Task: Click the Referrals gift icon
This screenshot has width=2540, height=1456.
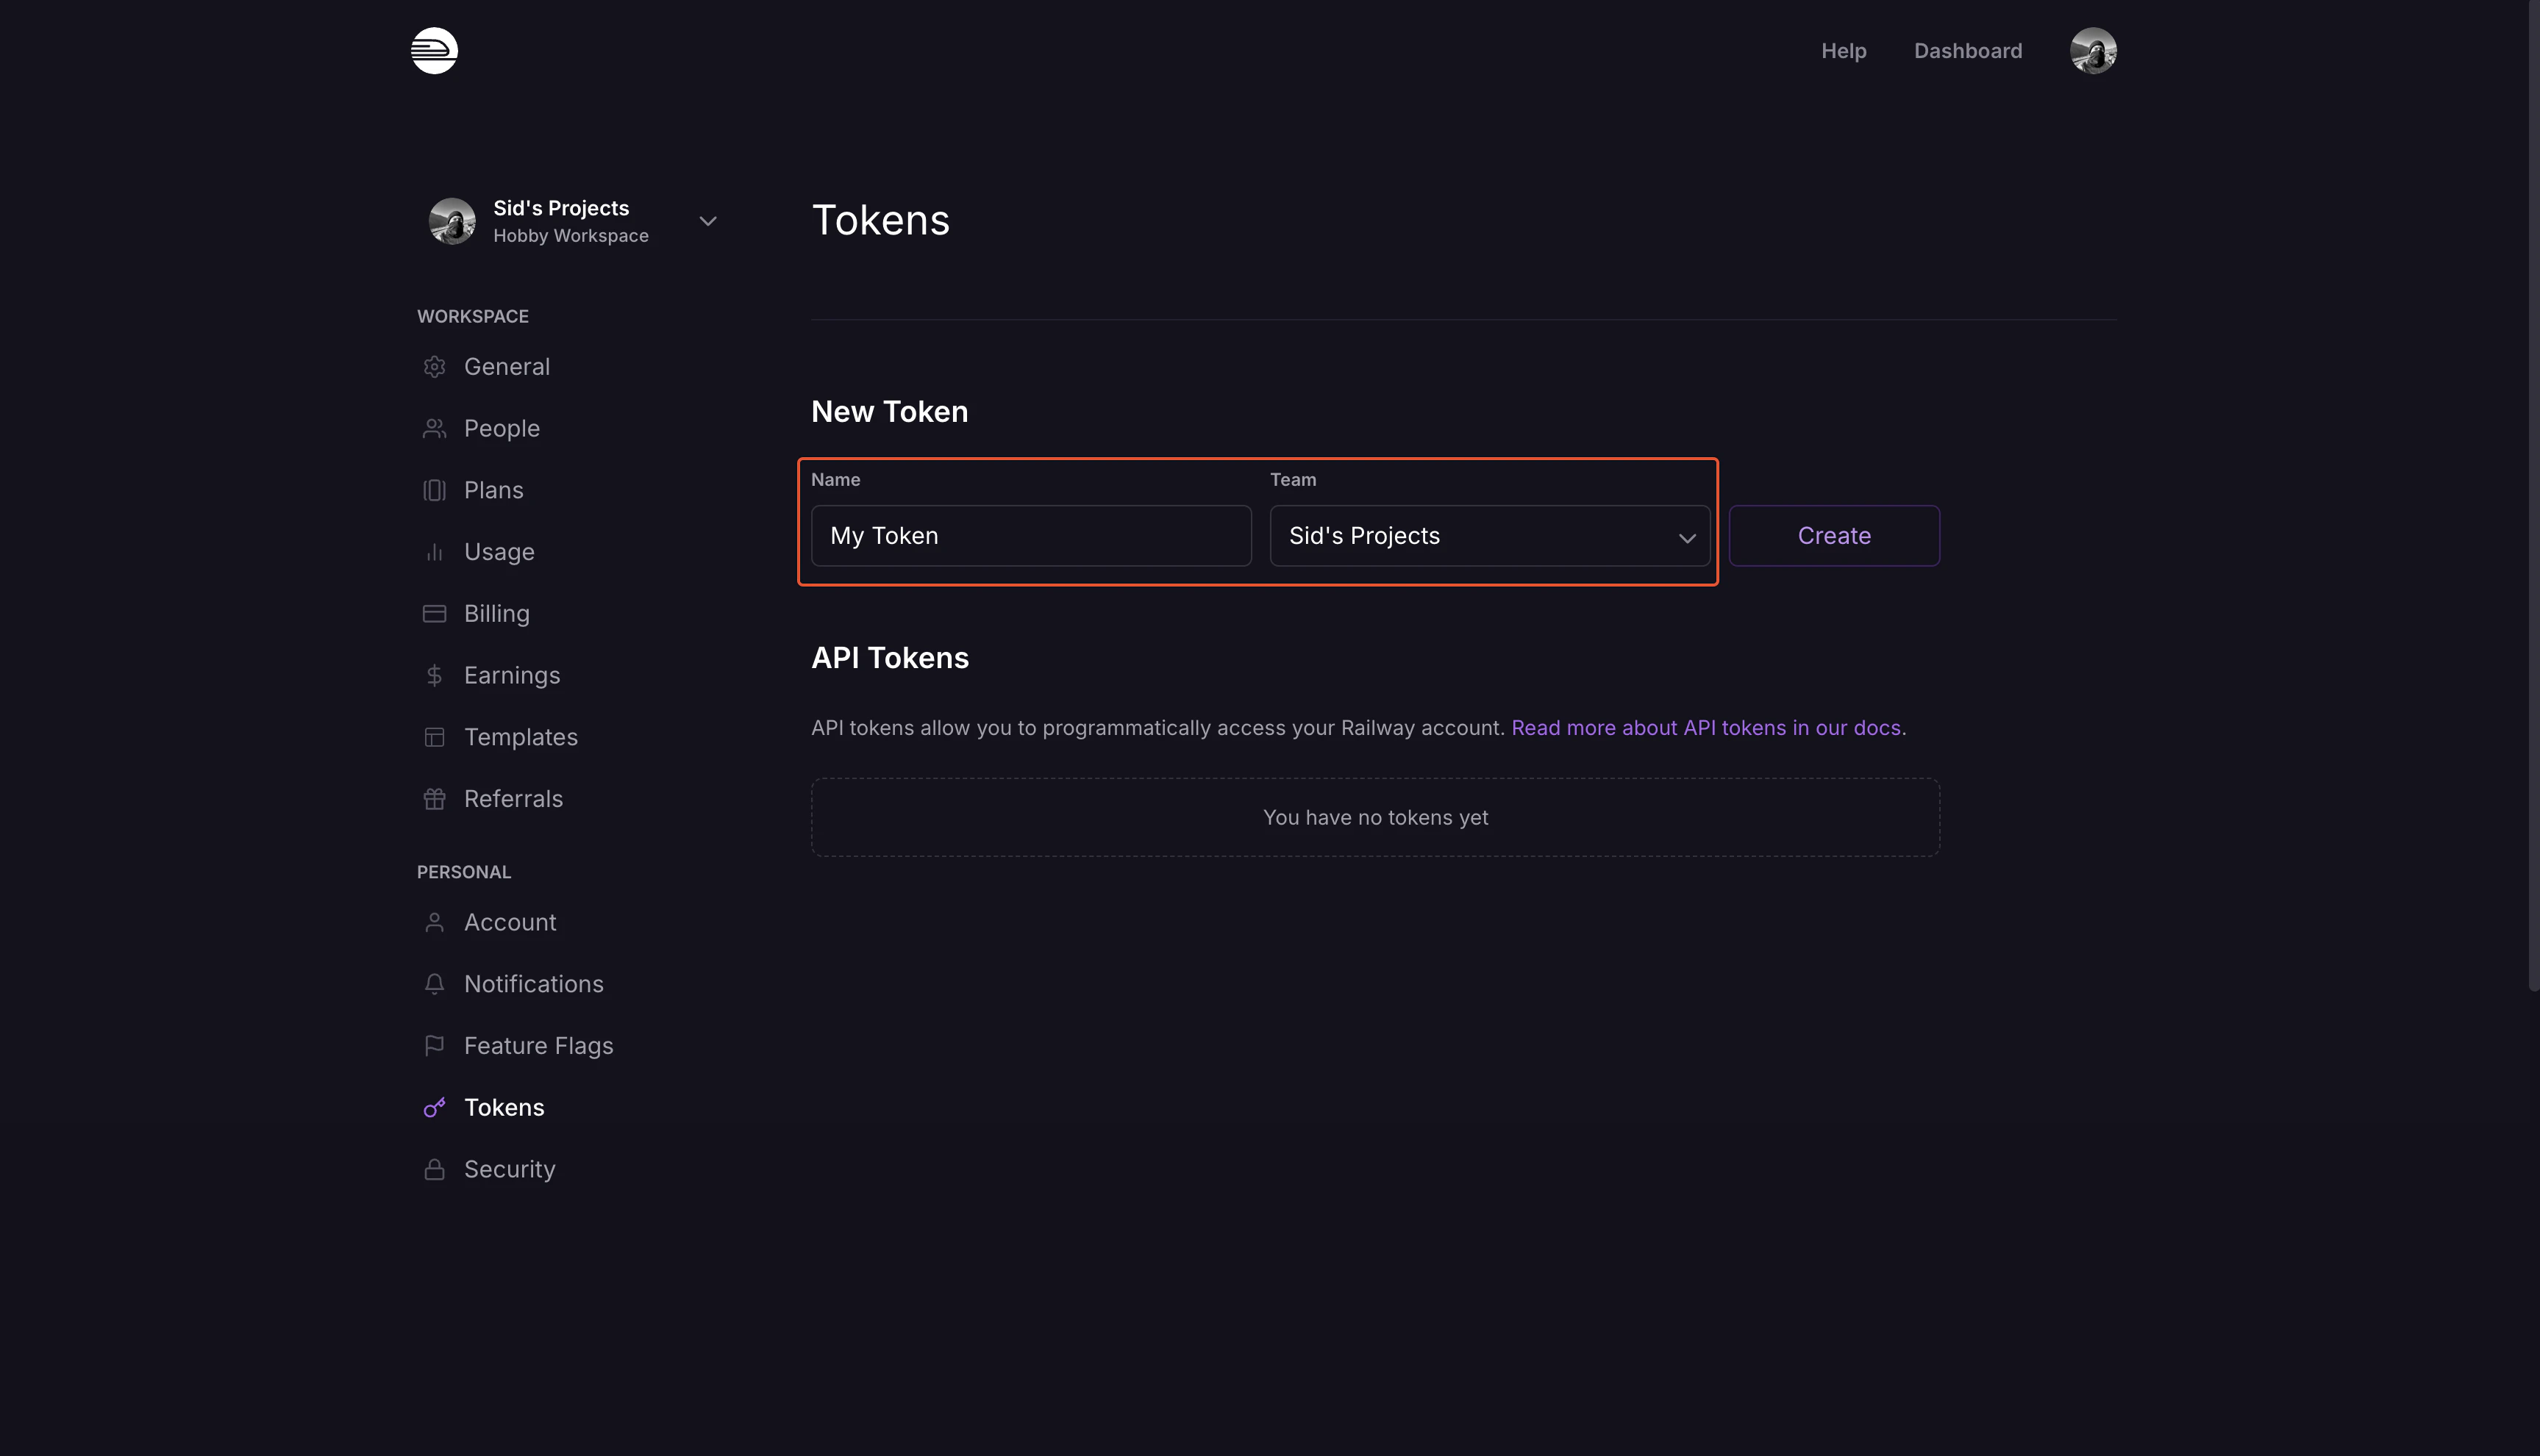Action: coord(434,799)
